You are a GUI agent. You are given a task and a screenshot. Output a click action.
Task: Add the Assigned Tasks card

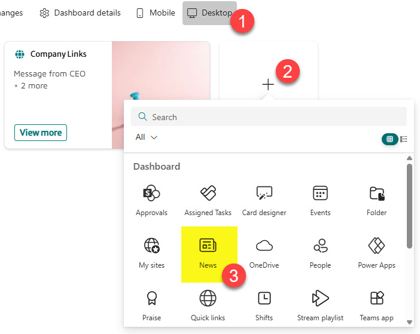tap(208, 194)
